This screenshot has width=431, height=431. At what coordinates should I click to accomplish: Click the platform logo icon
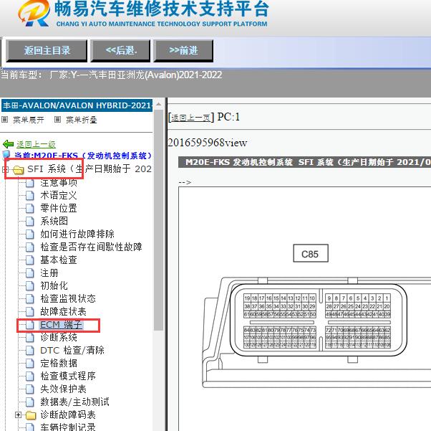pos(34,13)
